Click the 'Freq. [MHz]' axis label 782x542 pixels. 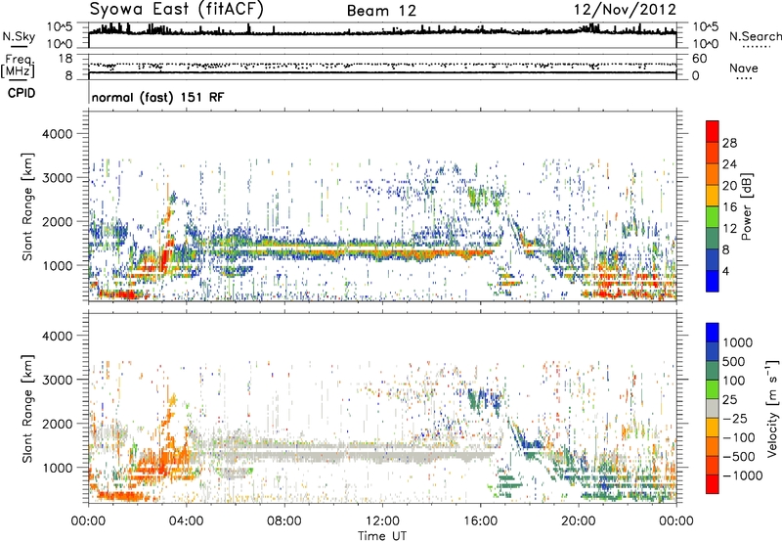[x=18, y=67]
